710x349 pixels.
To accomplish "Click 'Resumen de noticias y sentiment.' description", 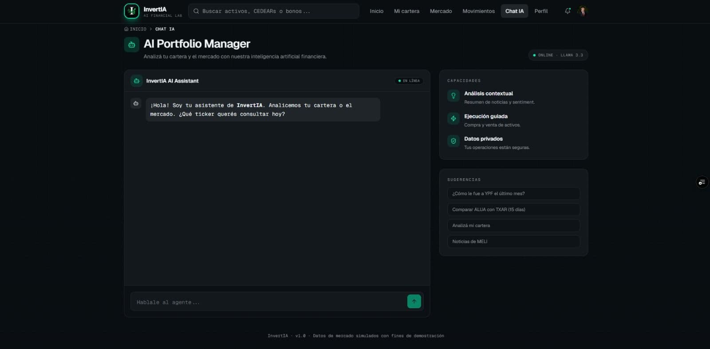I will (x=499, y=102).
